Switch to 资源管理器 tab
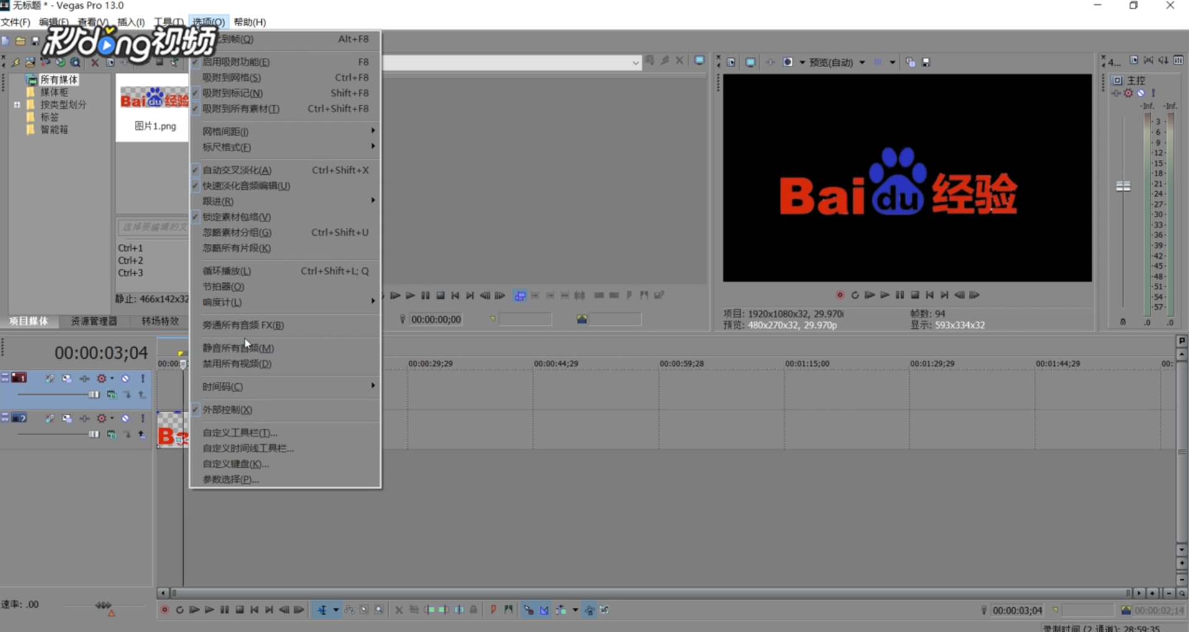The height and width of the screenshot is (632, 1189). (94, 321)
